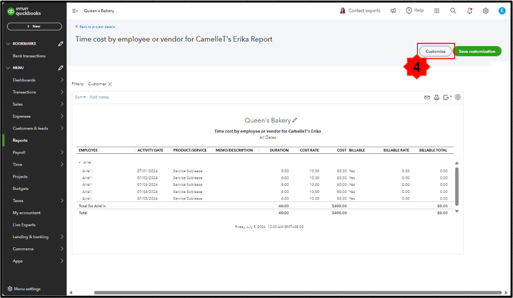The width and height of the screenshot is (513, 298).
Task: Edit menu with the pencil icon
Action: pos(61,68)
